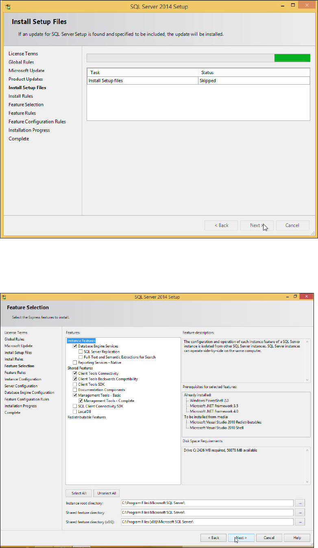Image resolution: width=318 pixels, height=548 pixels.
Task: Enable Client Tools SDK checkbox
Action: pos(75,384)
